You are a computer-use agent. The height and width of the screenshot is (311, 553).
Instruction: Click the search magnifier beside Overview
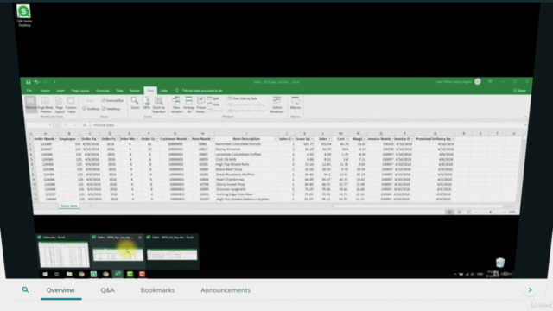(x=25, y=290)
